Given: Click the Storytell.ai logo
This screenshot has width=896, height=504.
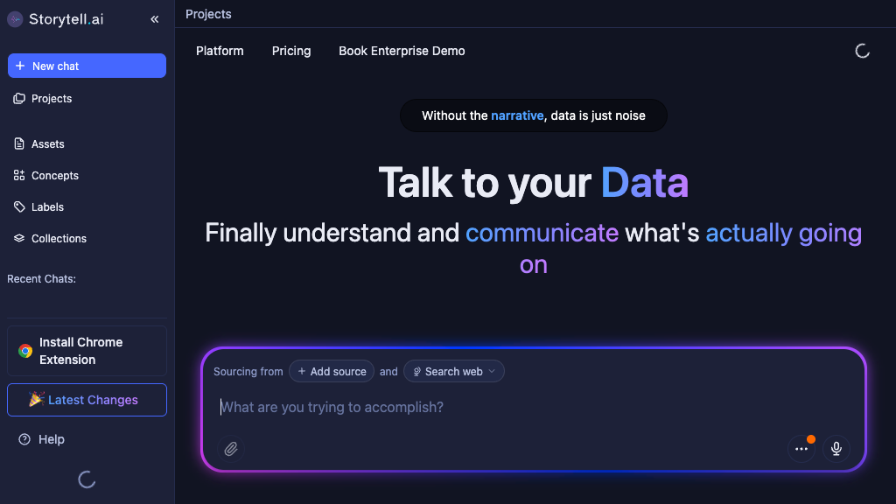Looking at the screenshot, I should (55, 17).
